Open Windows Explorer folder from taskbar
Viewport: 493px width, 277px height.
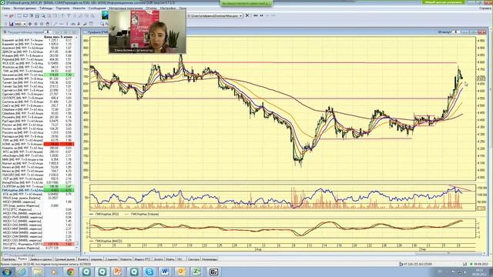point(38,272)
